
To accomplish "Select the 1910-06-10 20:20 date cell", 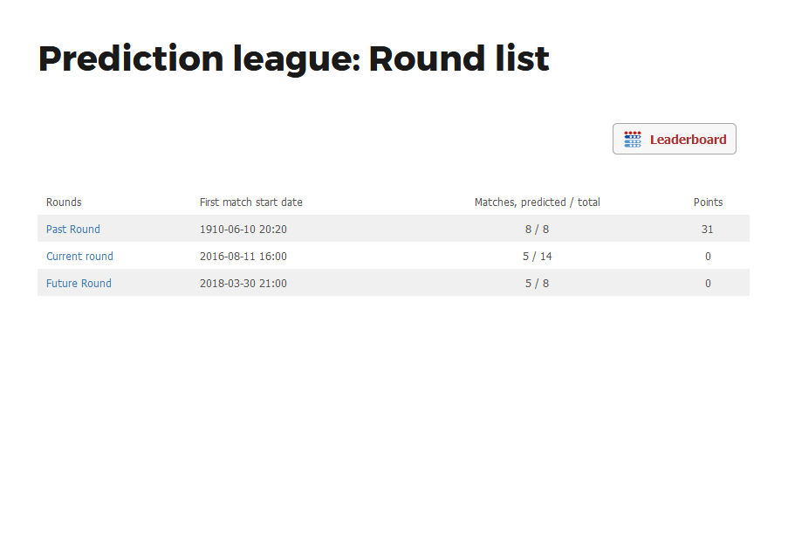I will pyautogui.click(x=243, y=230).
